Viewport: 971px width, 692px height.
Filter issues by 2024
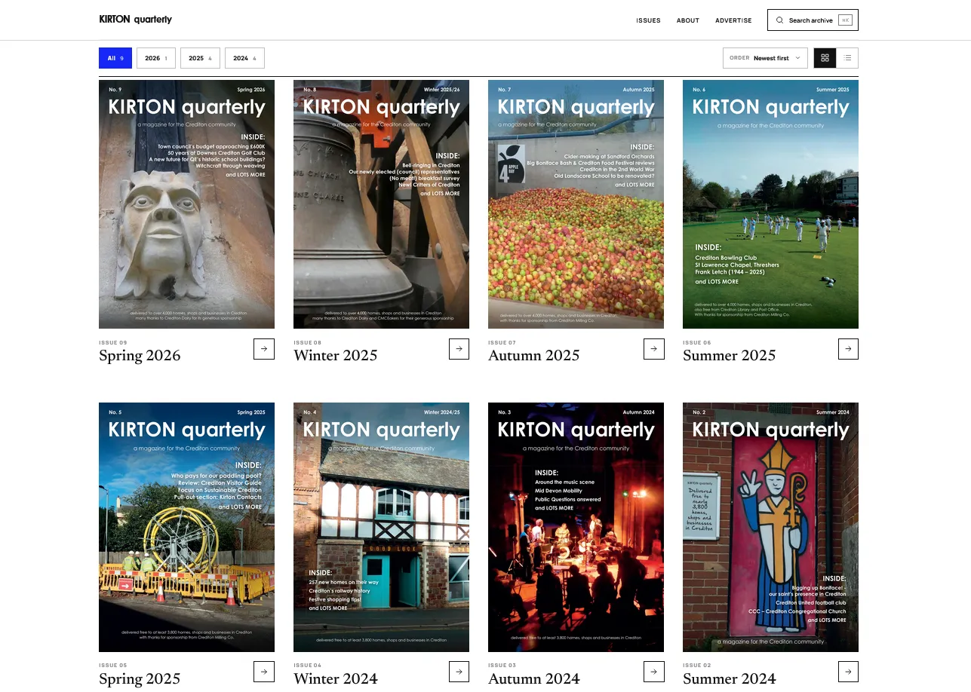(244, 58)
